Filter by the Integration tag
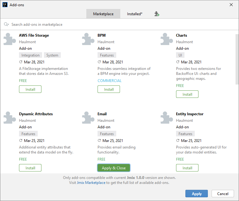The image size is (239, 201). [31, 55]
